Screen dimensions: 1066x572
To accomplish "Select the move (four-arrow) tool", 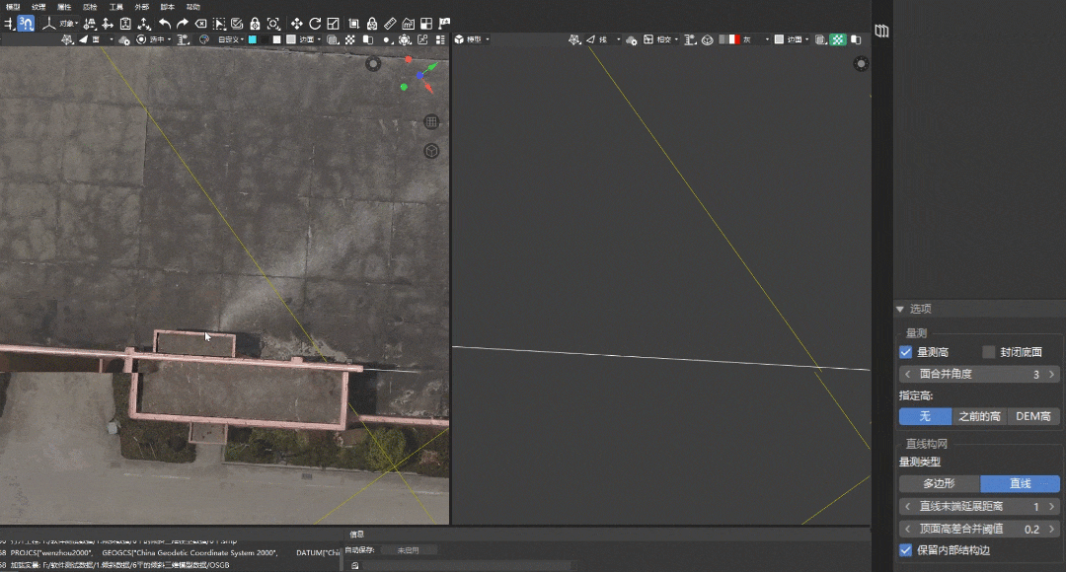I will pos(297,24).
